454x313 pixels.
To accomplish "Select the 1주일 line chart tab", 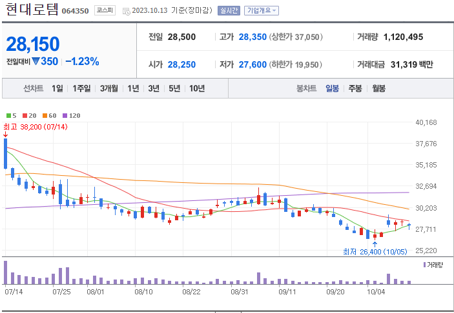I will [81, 88].
